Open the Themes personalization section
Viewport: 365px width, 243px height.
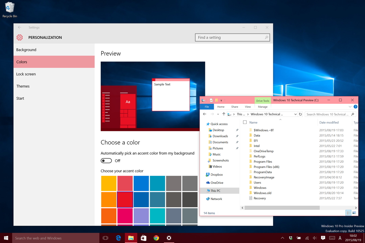pos(23,86)
